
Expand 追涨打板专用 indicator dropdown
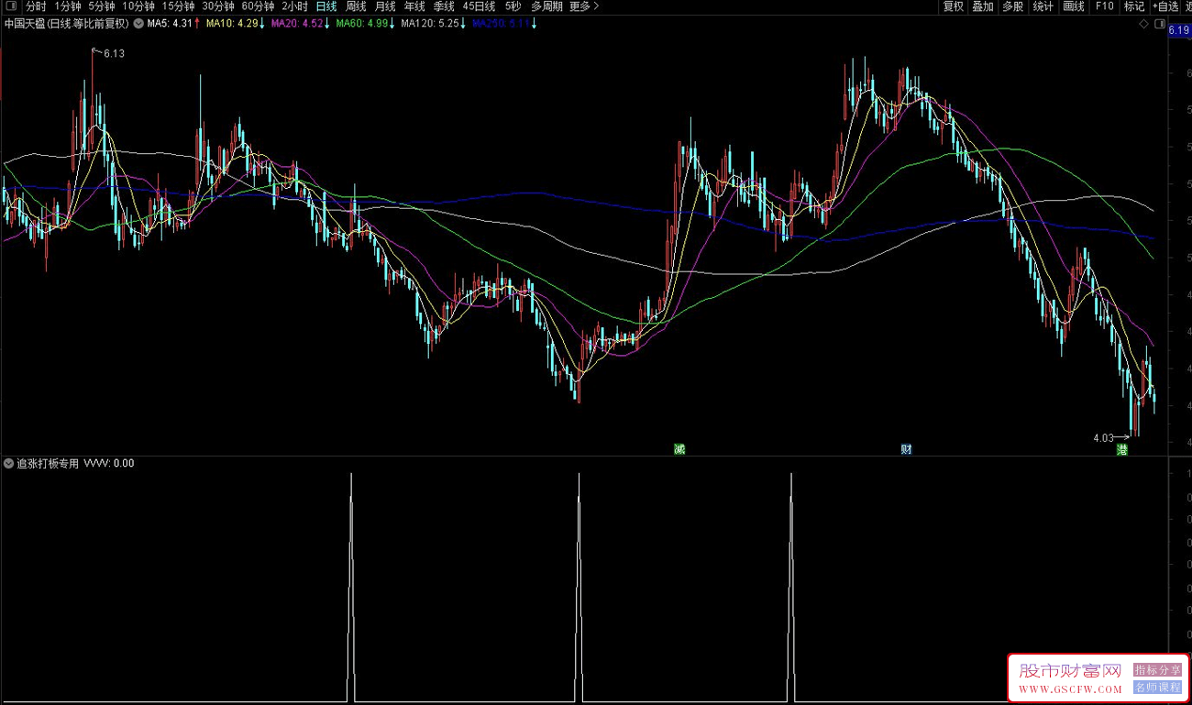(x=9, y=463)
